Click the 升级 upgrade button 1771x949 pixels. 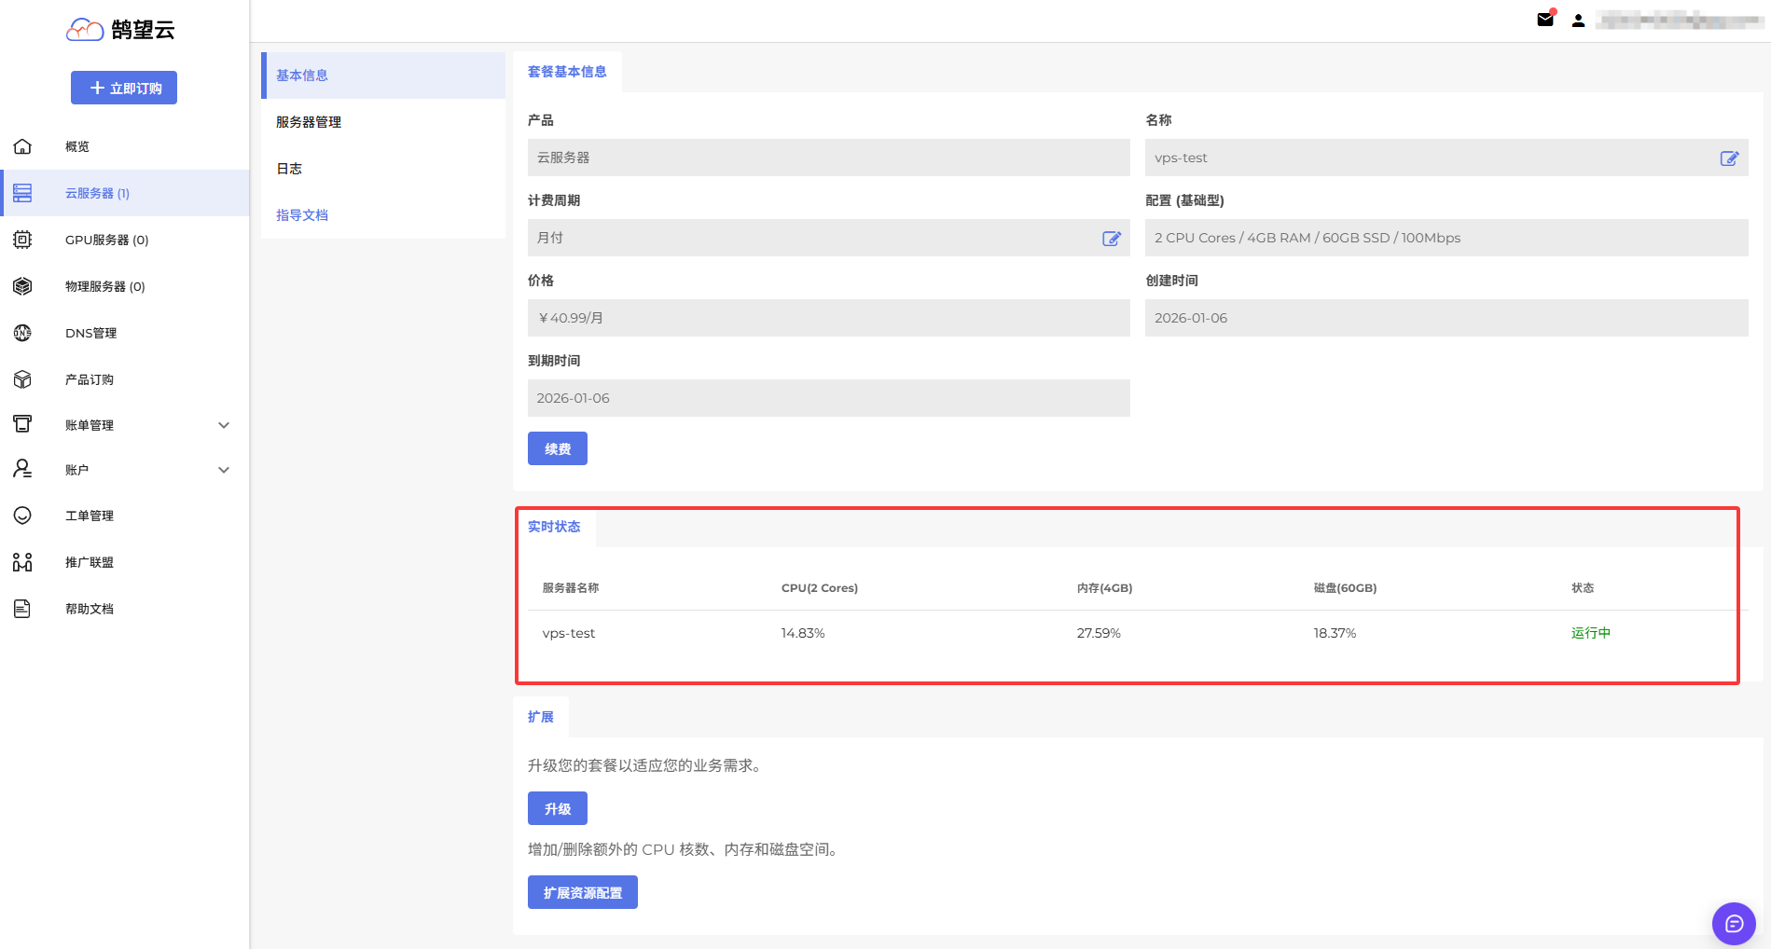pos(557,808)
